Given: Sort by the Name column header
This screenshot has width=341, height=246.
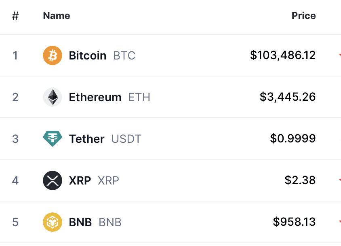Looking at the screenshot, I should coord(57,16).
